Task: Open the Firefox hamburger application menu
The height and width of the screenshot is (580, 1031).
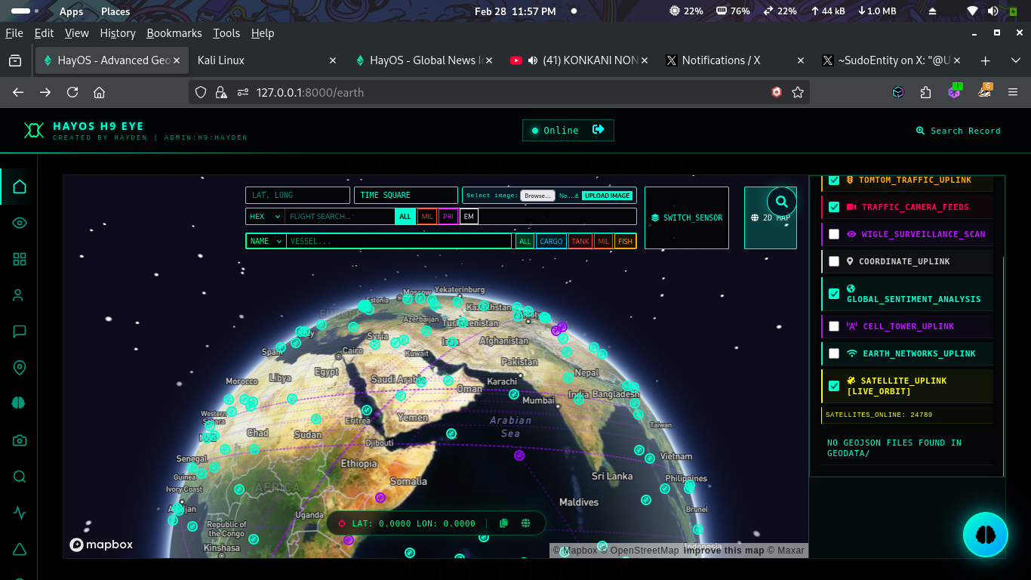Action: [x=1013, y=92]
